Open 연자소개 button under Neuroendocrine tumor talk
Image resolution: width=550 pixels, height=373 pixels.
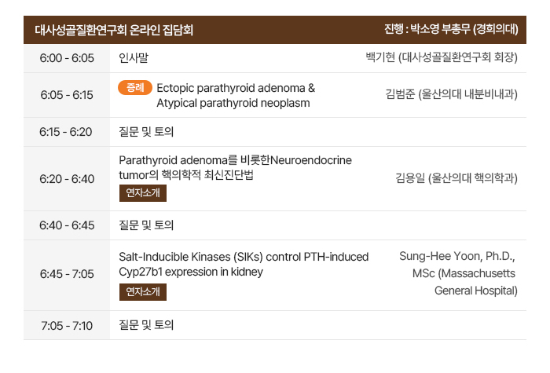point(143,193)
